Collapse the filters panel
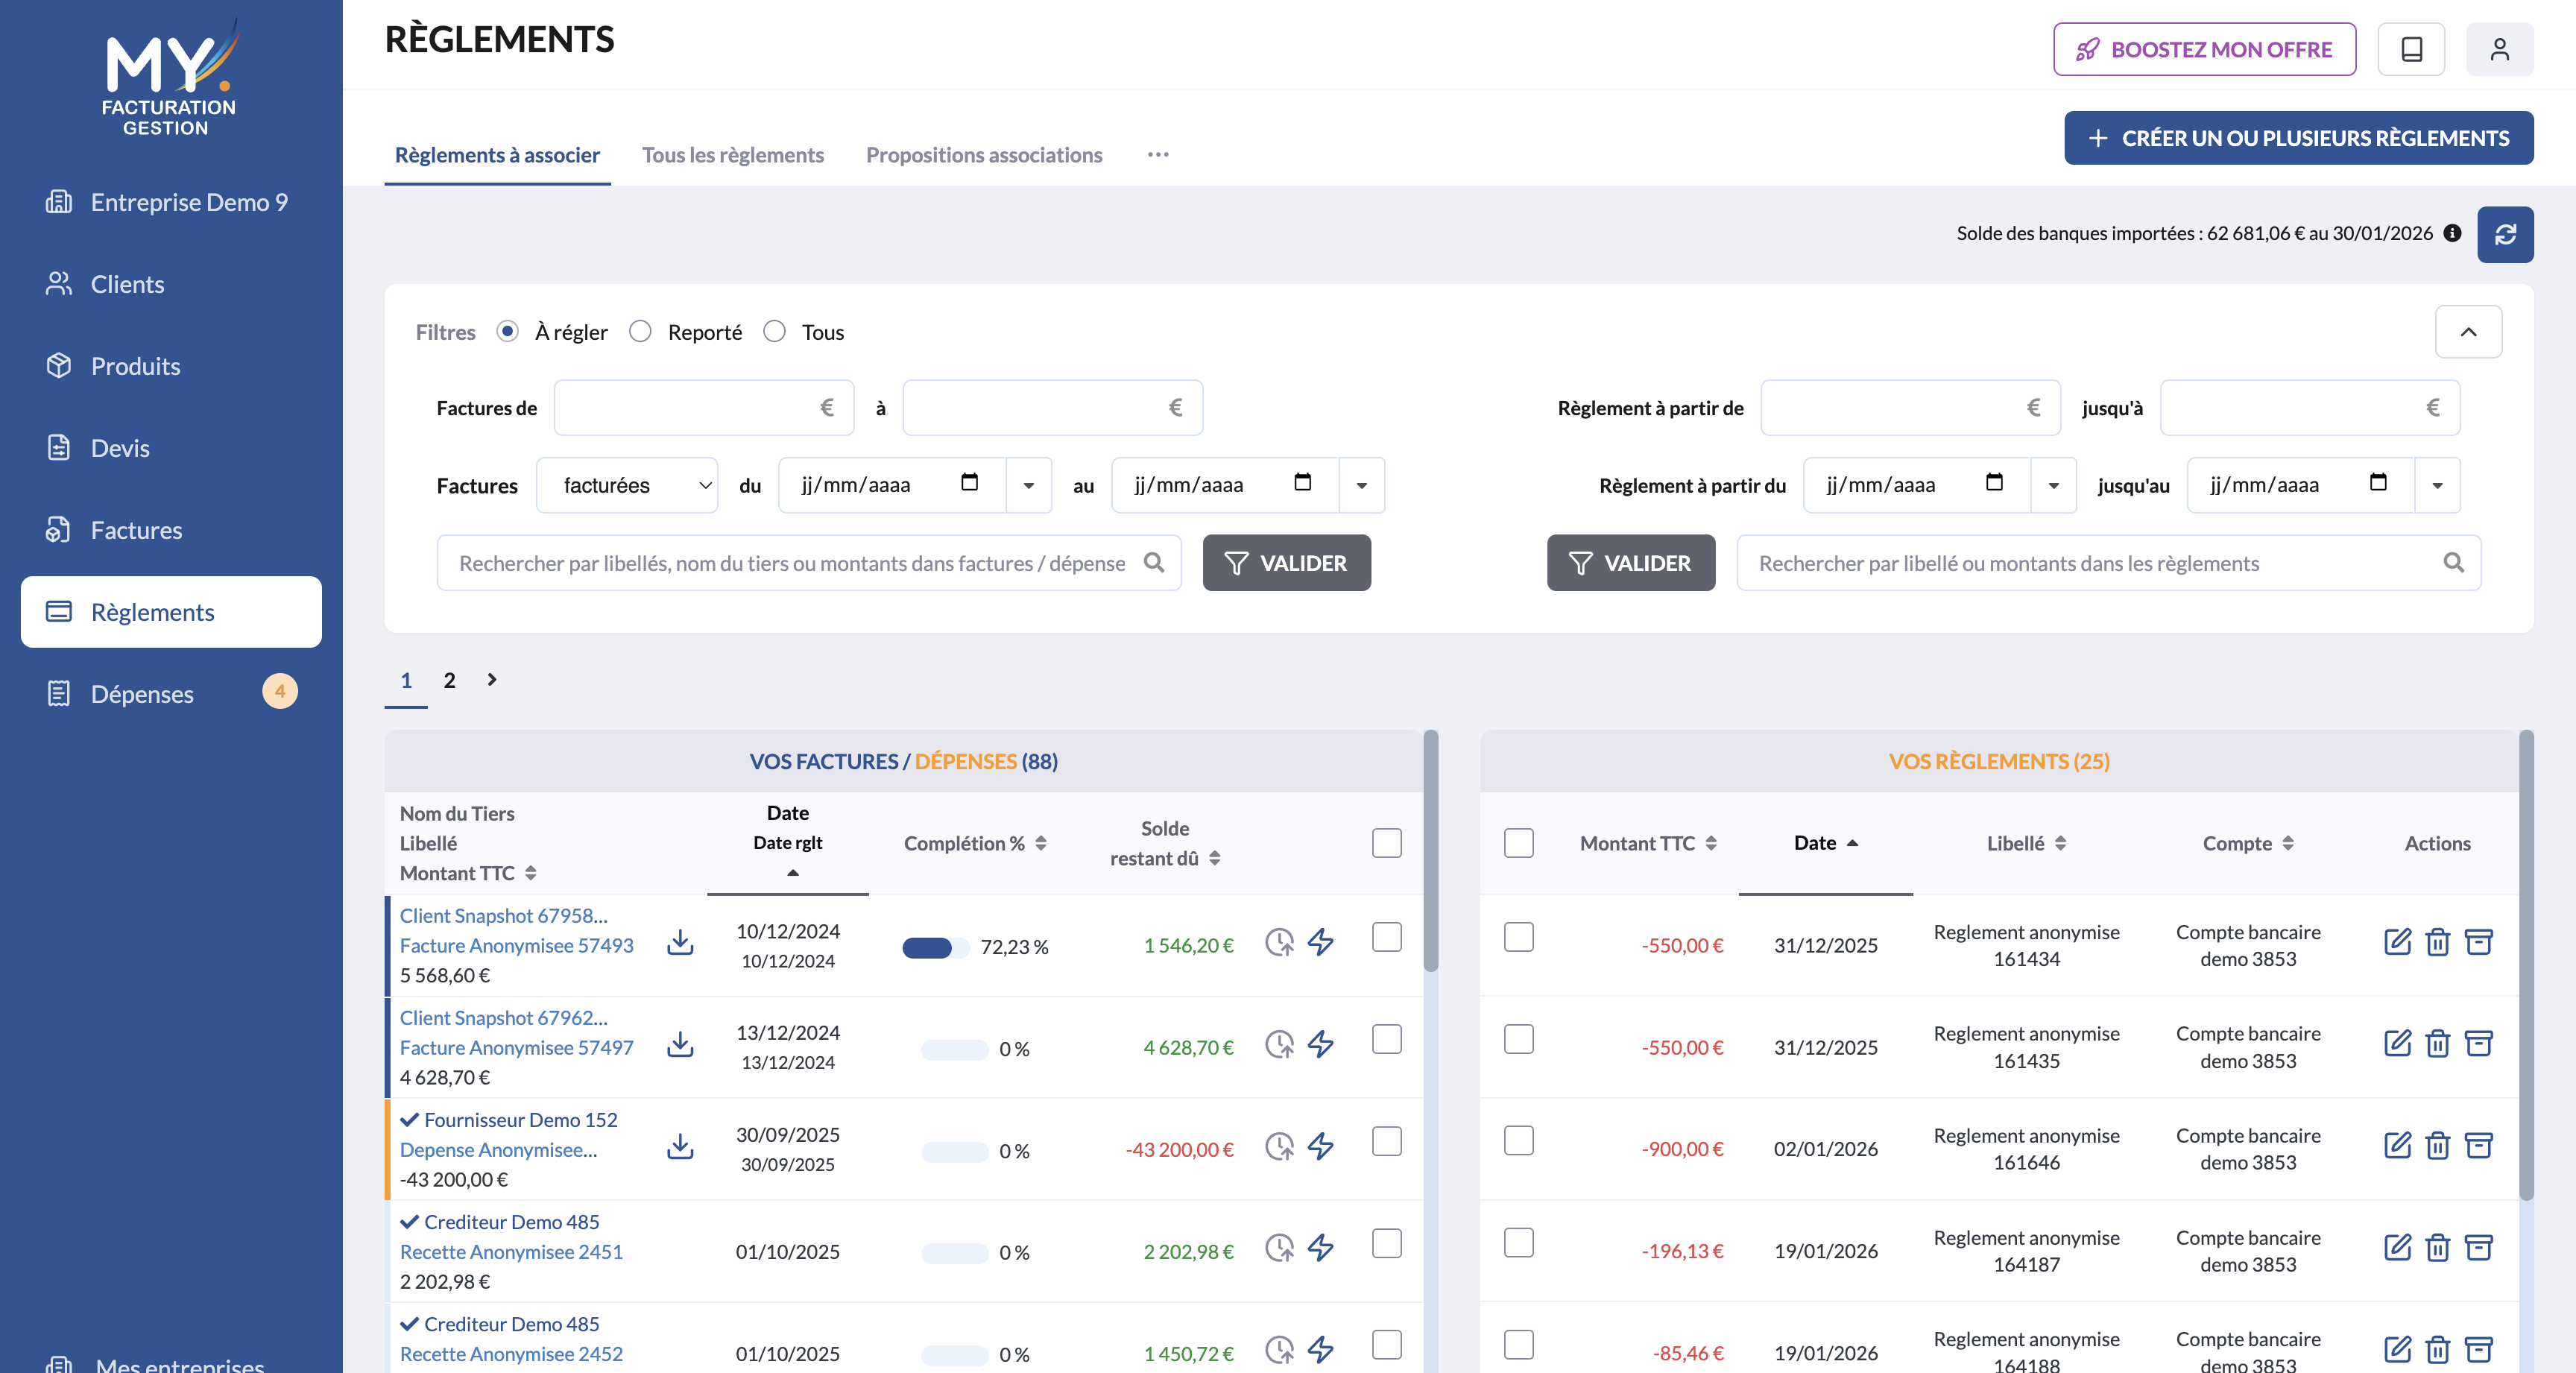This screenshot has width=2576, height=1373. click(x=2468, y=332)
